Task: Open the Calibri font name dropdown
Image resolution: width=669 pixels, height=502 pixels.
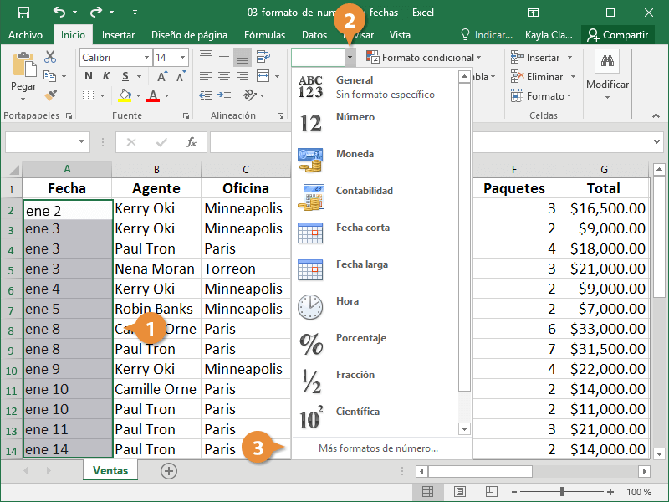Action: pos(147,58)
